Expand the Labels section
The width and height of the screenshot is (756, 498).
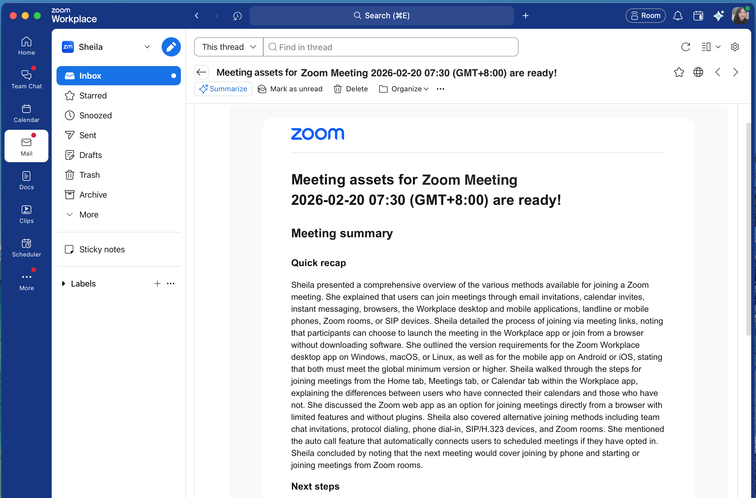[63, 284]
